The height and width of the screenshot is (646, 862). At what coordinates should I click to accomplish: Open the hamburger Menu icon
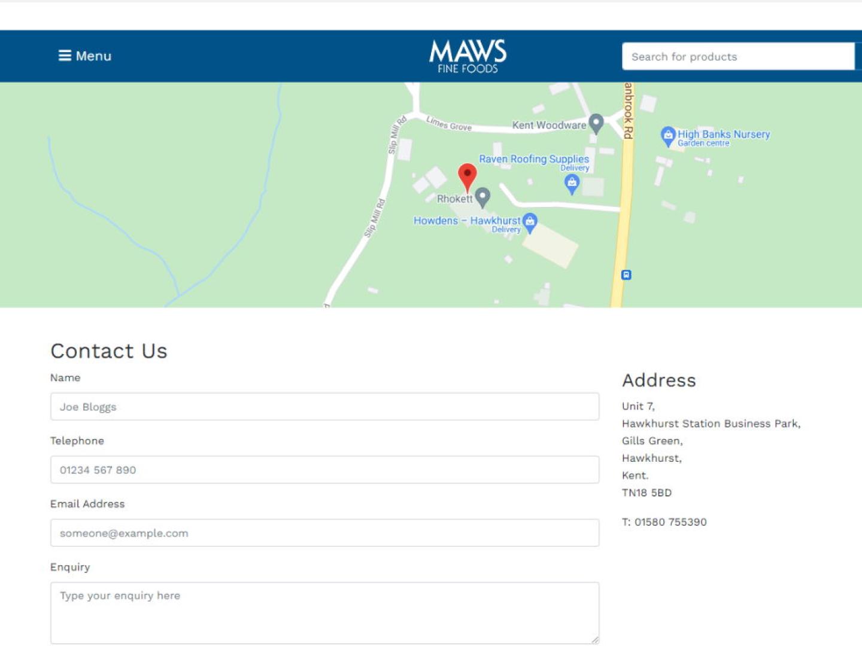[x=66, y=56]
